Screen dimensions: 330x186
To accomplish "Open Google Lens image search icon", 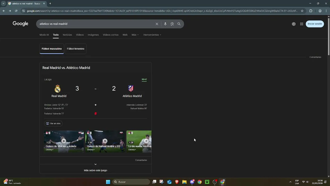I will pos(172,24).
